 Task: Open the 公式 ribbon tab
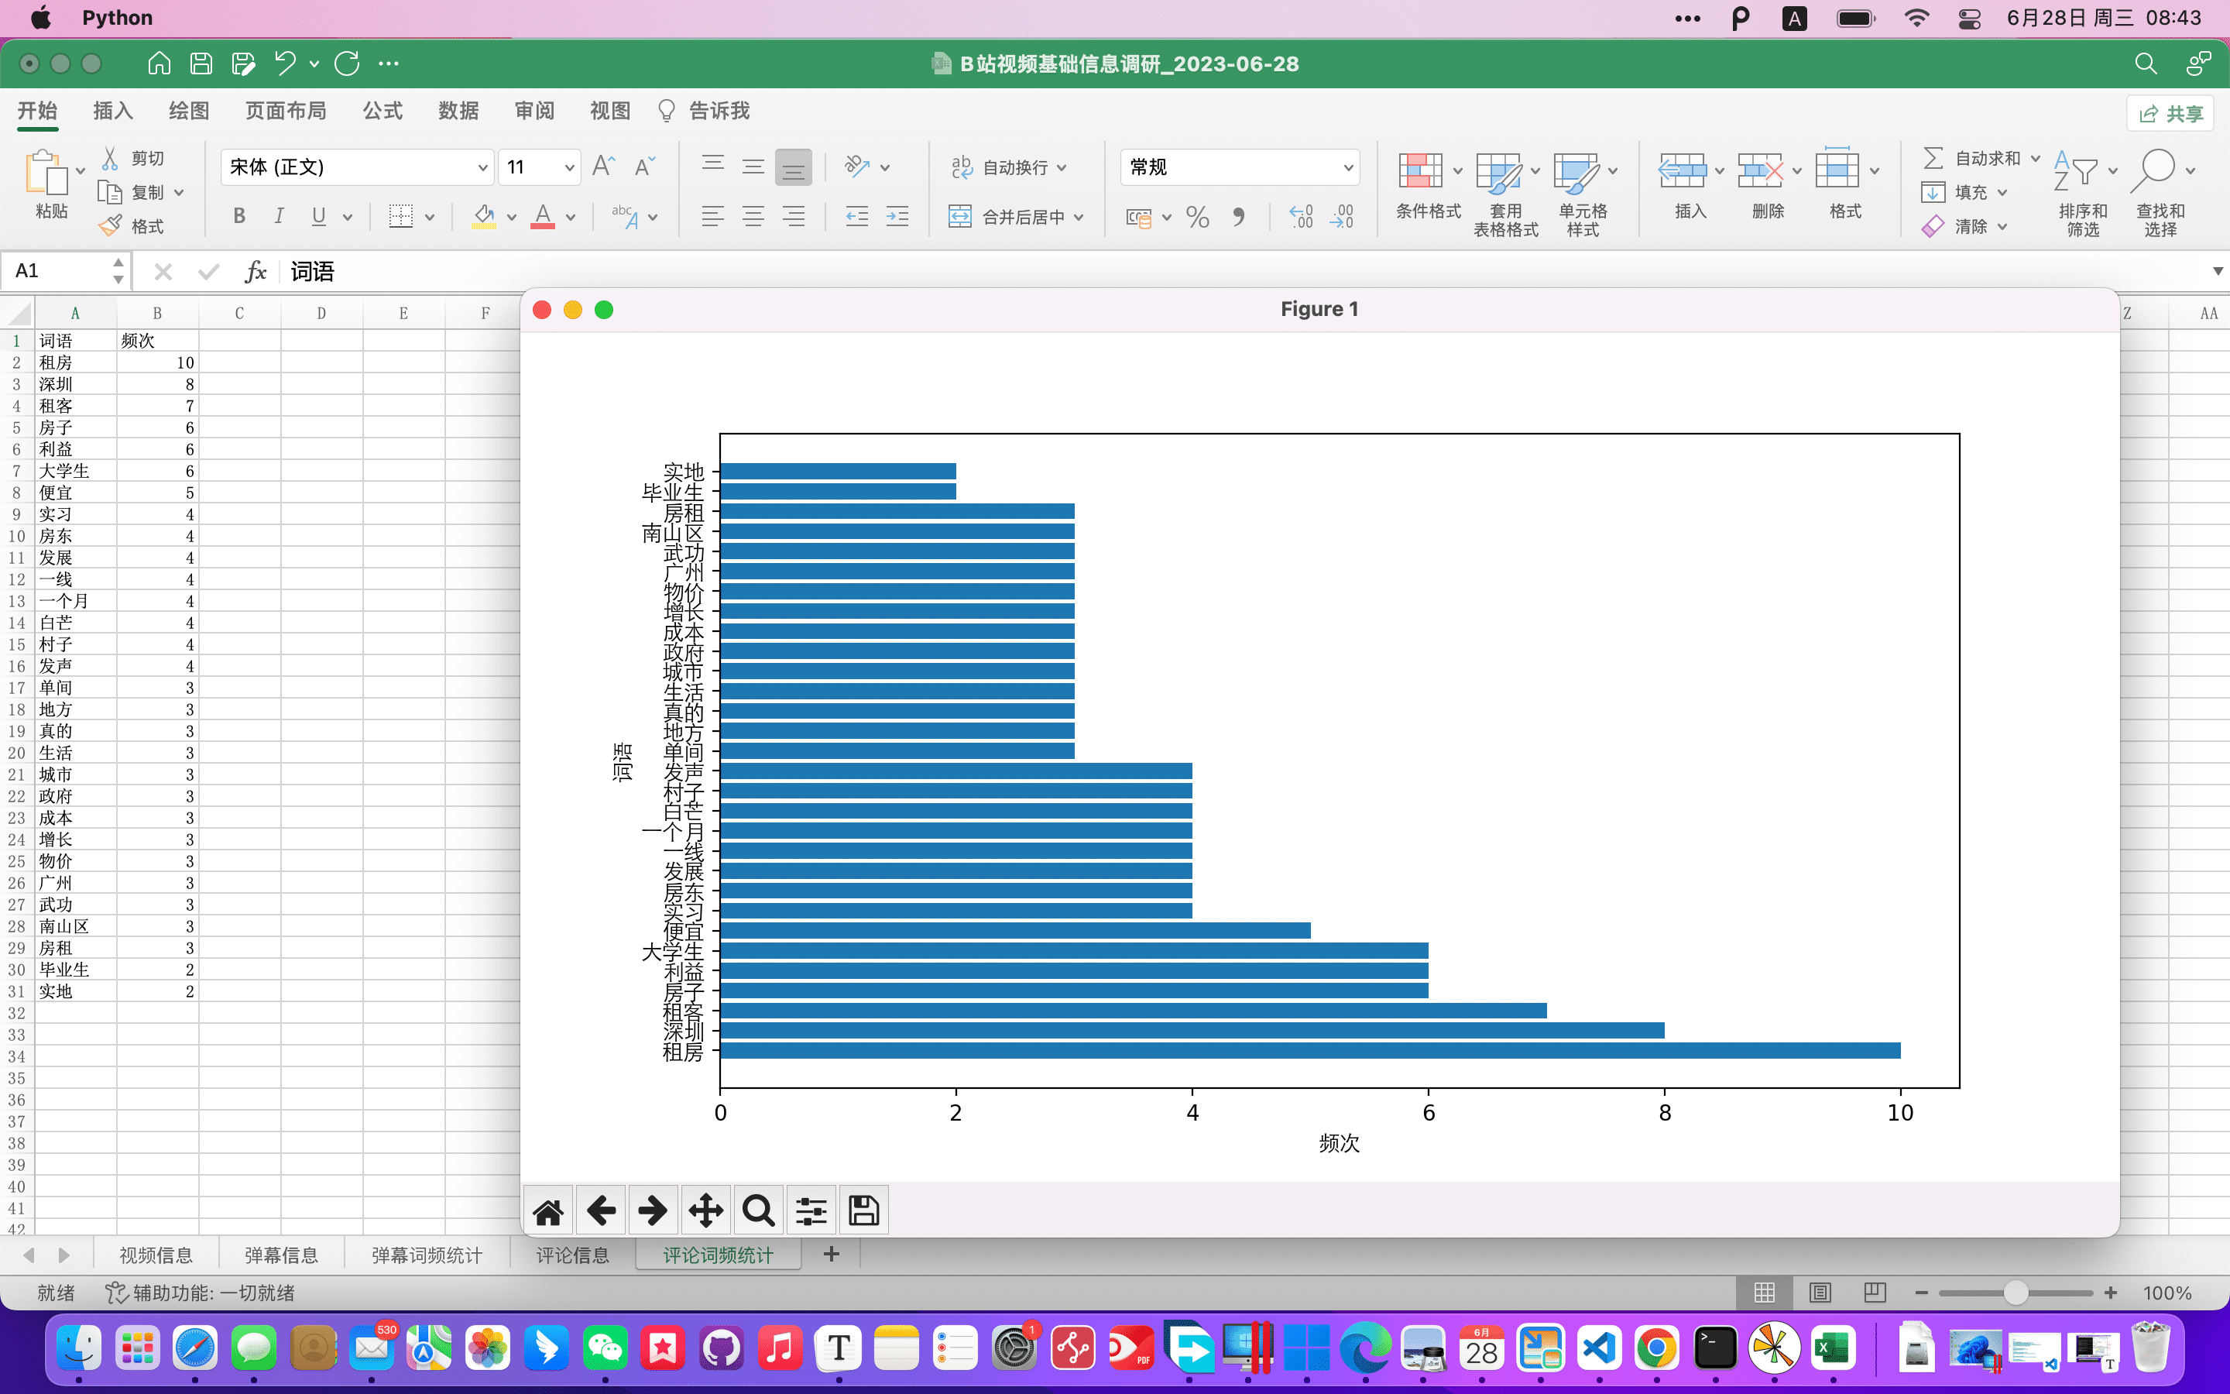point(383,111)
